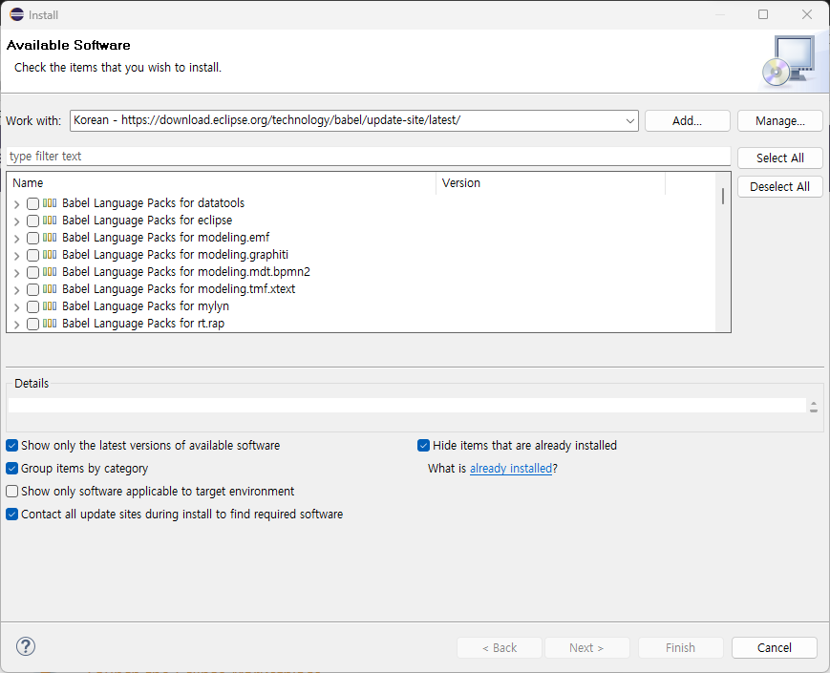
Task: Expand the datatools language packs node
Action: [x=16, y=203]
